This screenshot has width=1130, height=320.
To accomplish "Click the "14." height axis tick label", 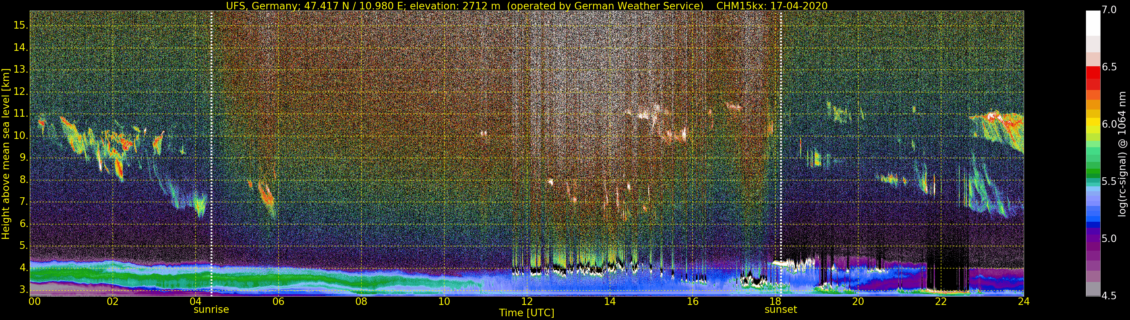I will [x=21, y=47].
